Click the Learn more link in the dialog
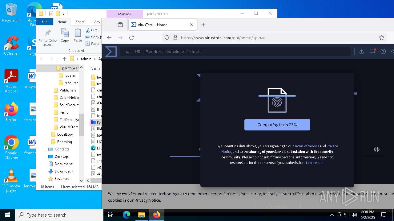 pyautogui.click(x=315, y=163)
